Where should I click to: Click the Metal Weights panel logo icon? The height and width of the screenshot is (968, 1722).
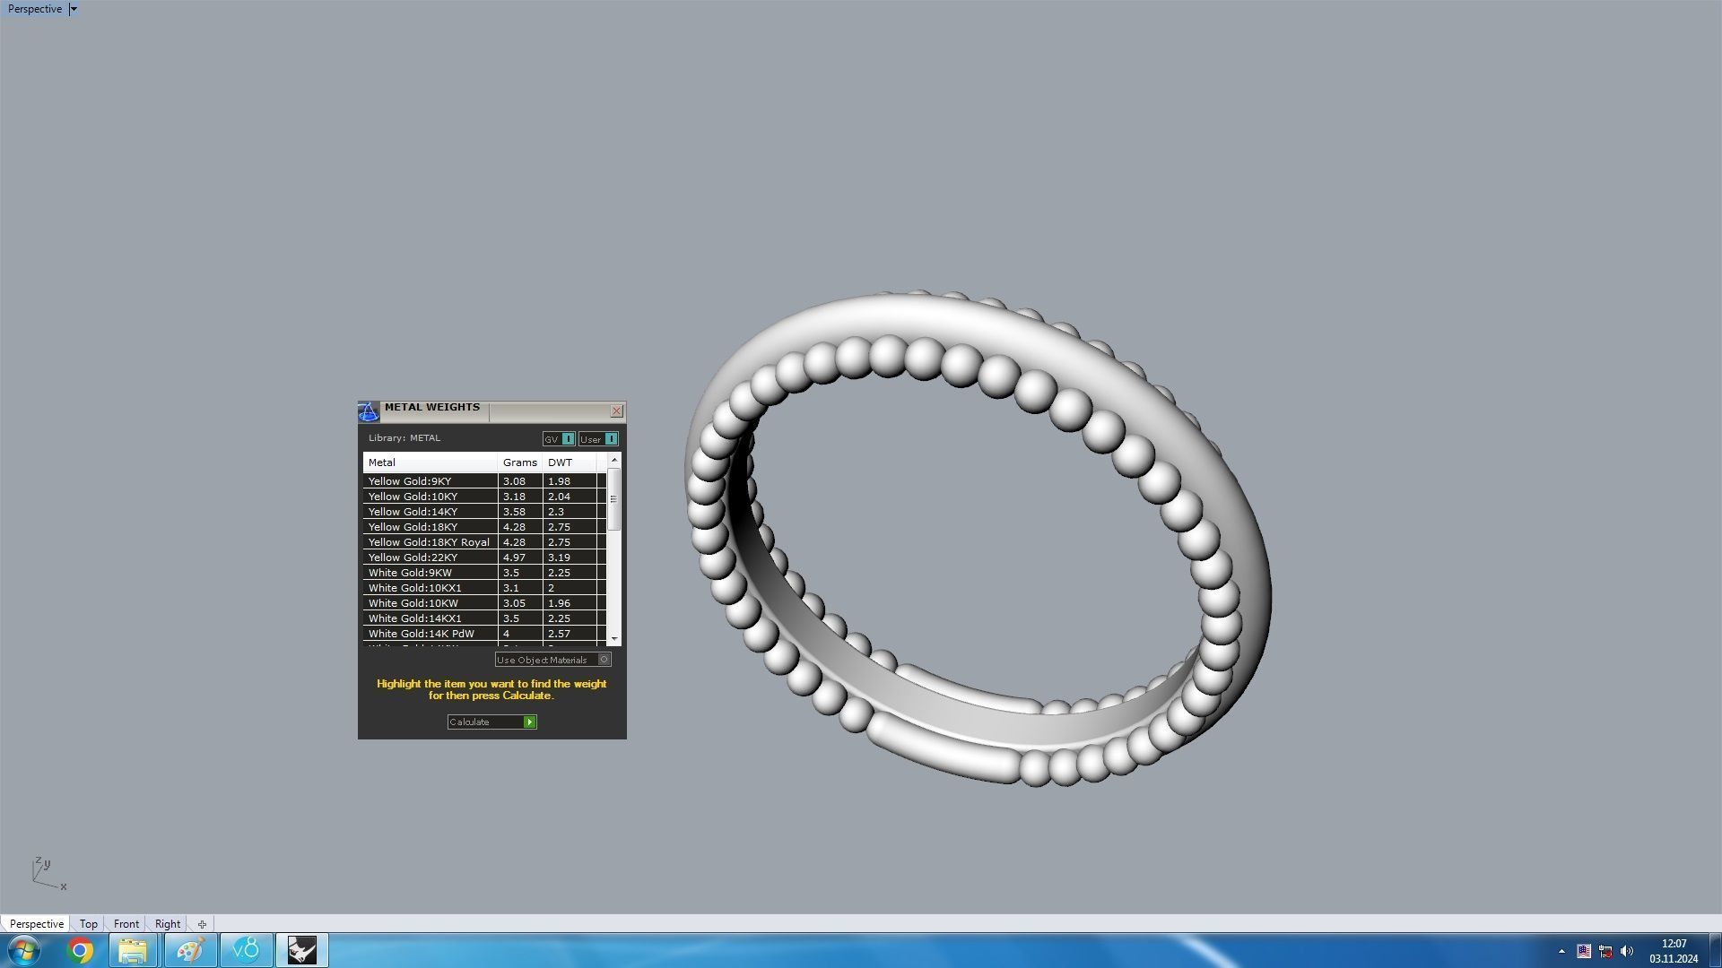[369, 412]
